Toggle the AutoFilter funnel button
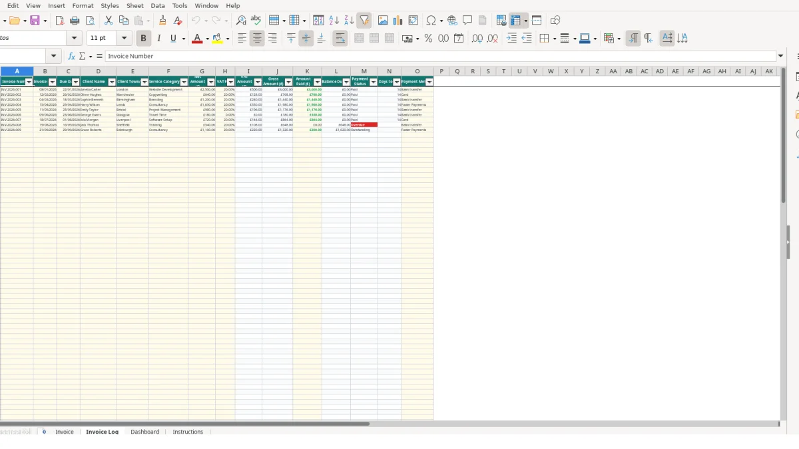 tap(364, 21)
